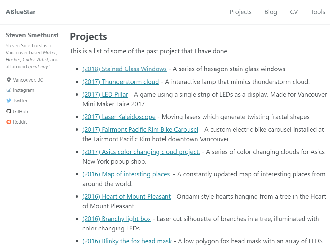Open Blinky the fox head mask link
The height and width of the screenshot is (248, 330).
[127, 241]
